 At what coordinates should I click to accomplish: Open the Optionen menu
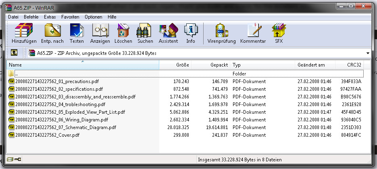[93, 17]
